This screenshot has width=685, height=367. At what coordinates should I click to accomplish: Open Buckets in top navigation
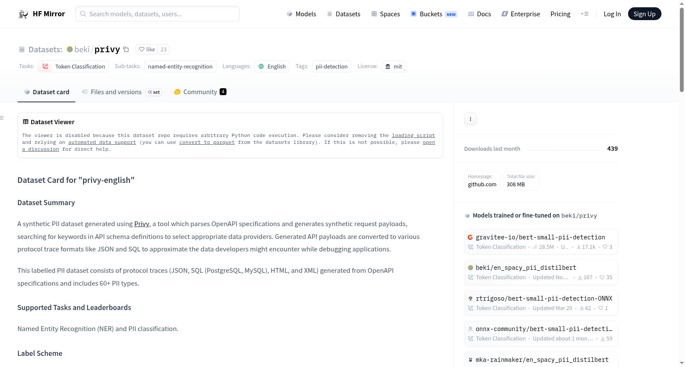tap(434, 14)
